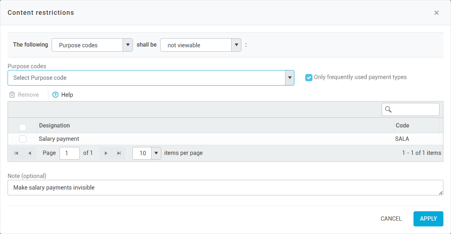The width and height of the screenshot is (451, 234).
Task: Toggle the select-all header checkbox
Action: coord(23,127)
